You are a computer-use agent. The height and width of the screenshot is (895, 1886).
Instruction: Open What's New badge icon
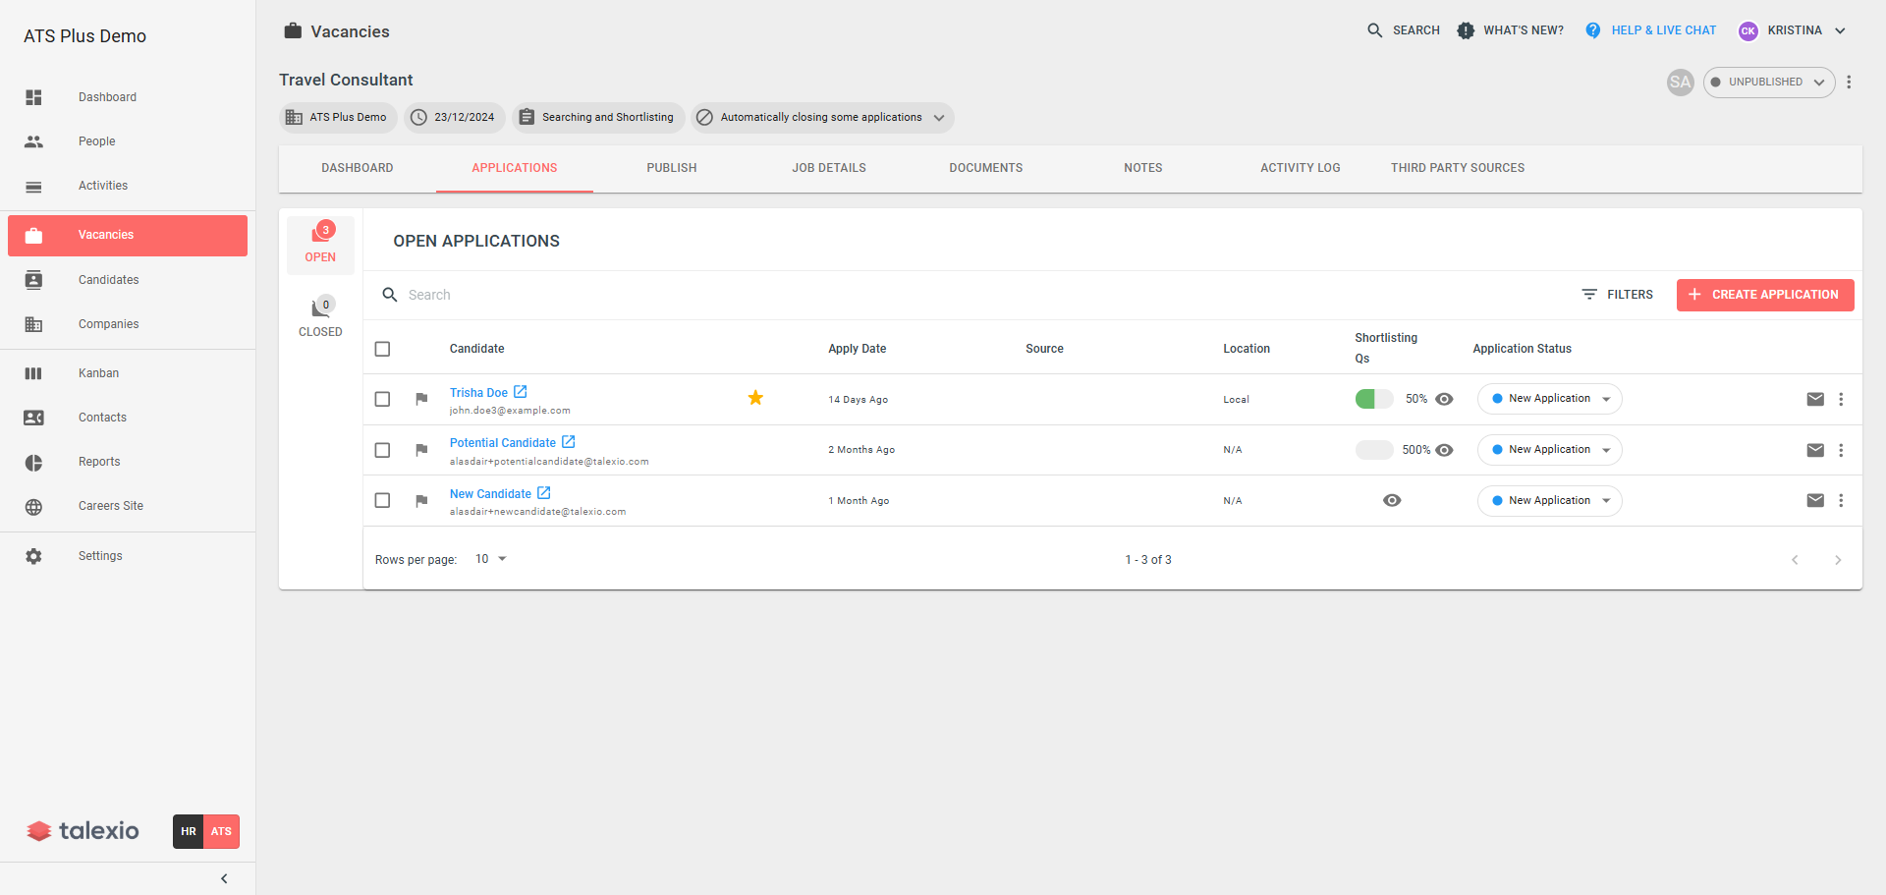pos(1466,30)
